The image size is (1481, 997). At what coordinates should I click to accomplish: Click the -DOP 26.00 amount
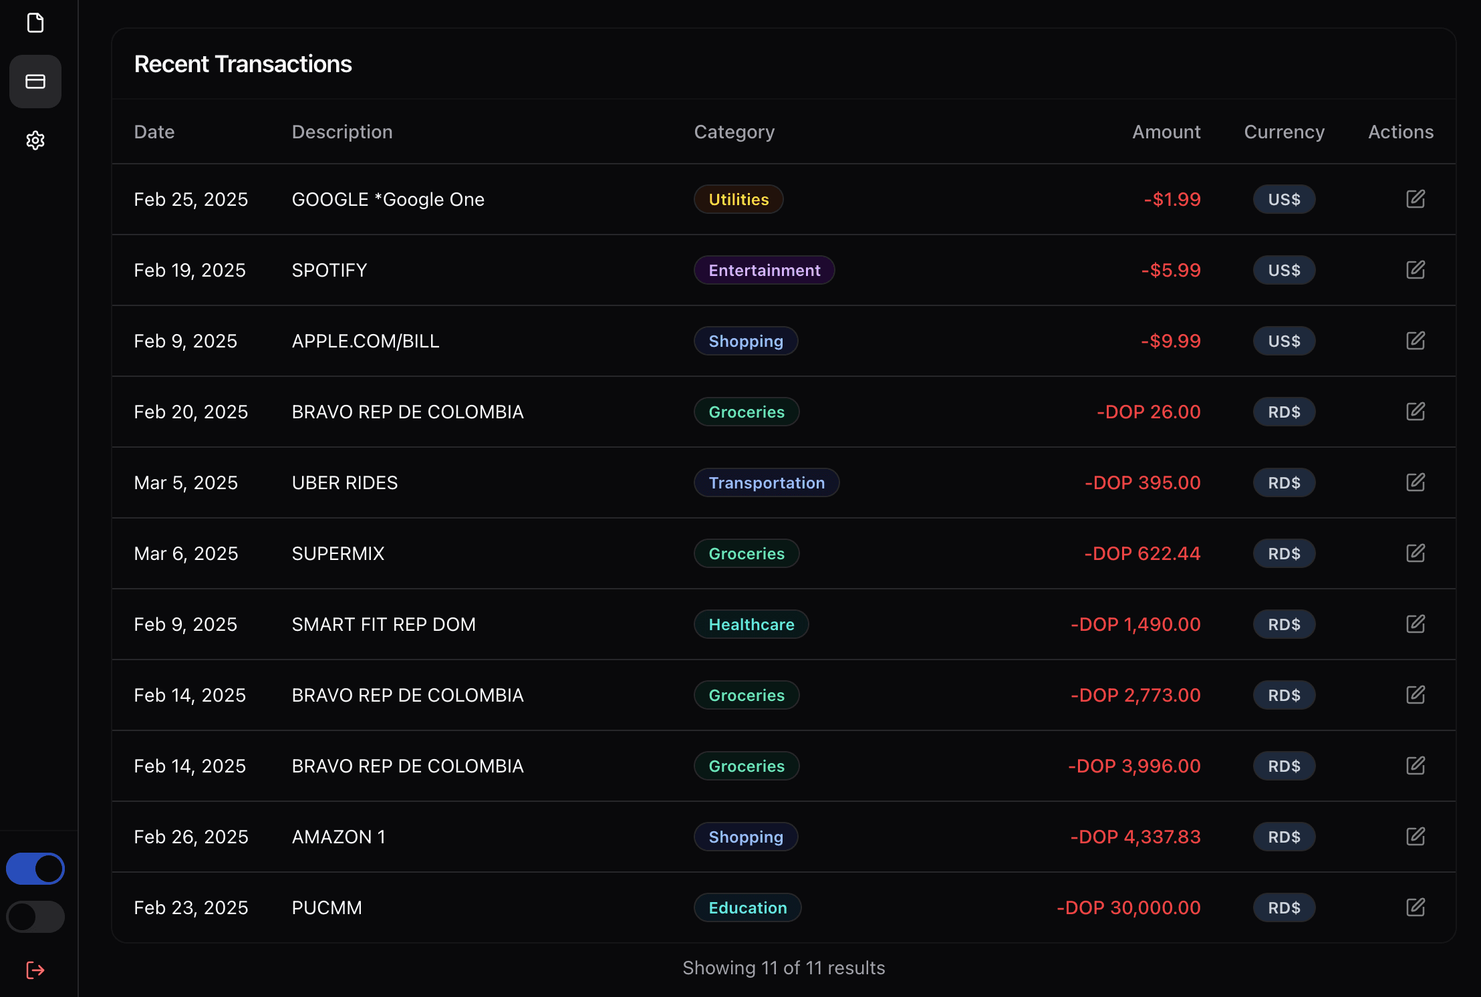1149,412
